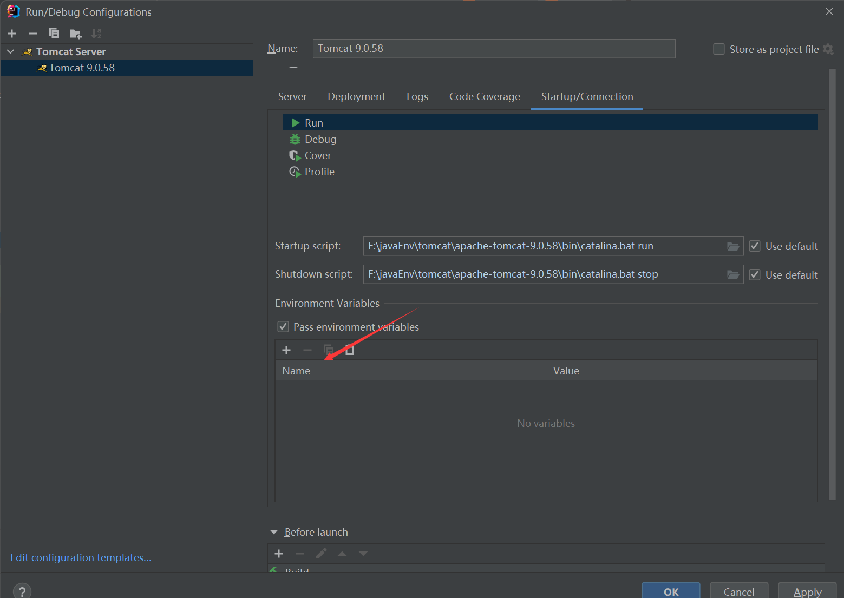The width and height of the screenshot is (844, 598).
Task: Collapse the Before launch section
Action: coord(274,532)
